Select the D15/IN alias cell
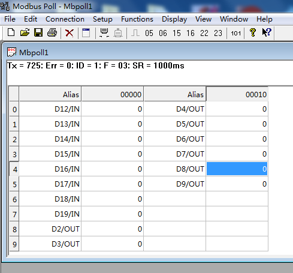Image resolution: width=293 pixels, height=273 pixels. point(50,154)
